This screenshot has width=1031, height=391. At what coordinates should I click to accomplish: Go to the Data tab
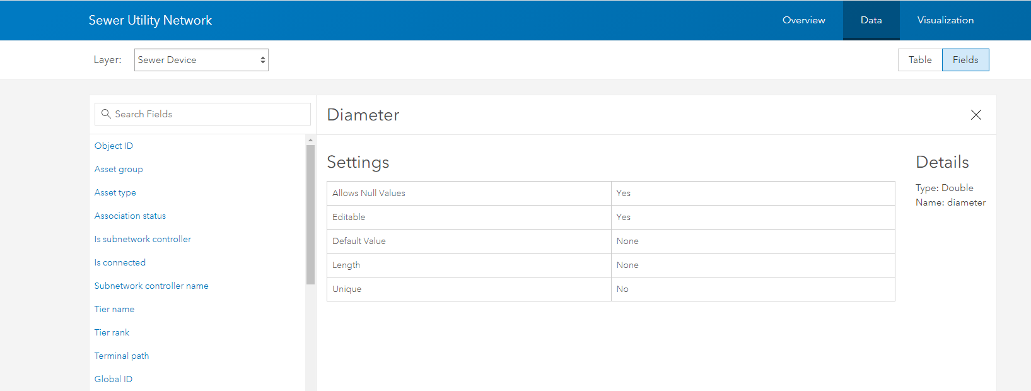coord(871,20)
